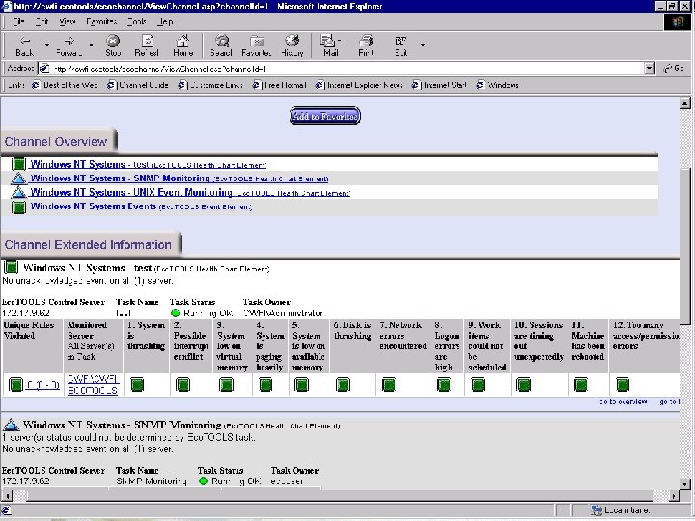Click warning triangle beside UNIX Event Monitoring

17,192
